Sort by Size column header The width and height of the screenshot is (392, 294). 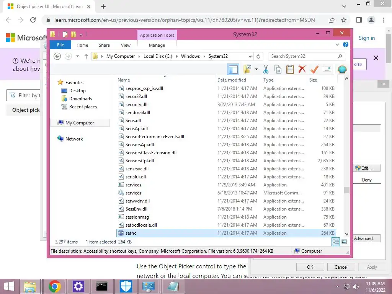pyautogui.click(x=322, y=80)
